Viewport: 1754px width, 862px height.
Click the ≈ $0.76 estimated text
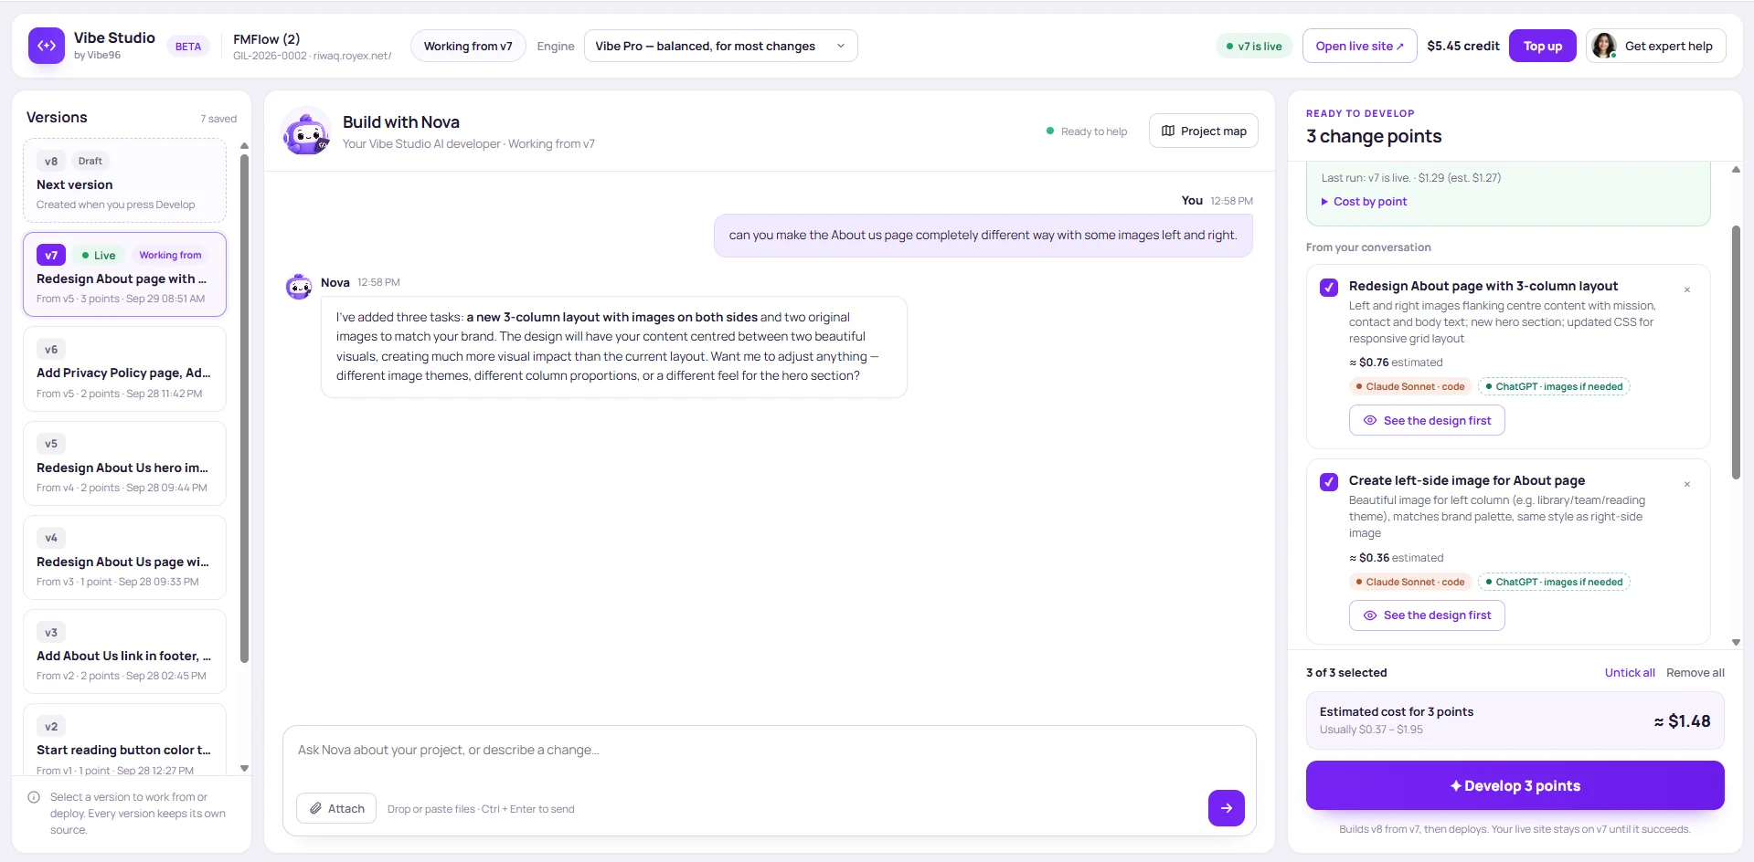click(1396, 363)
